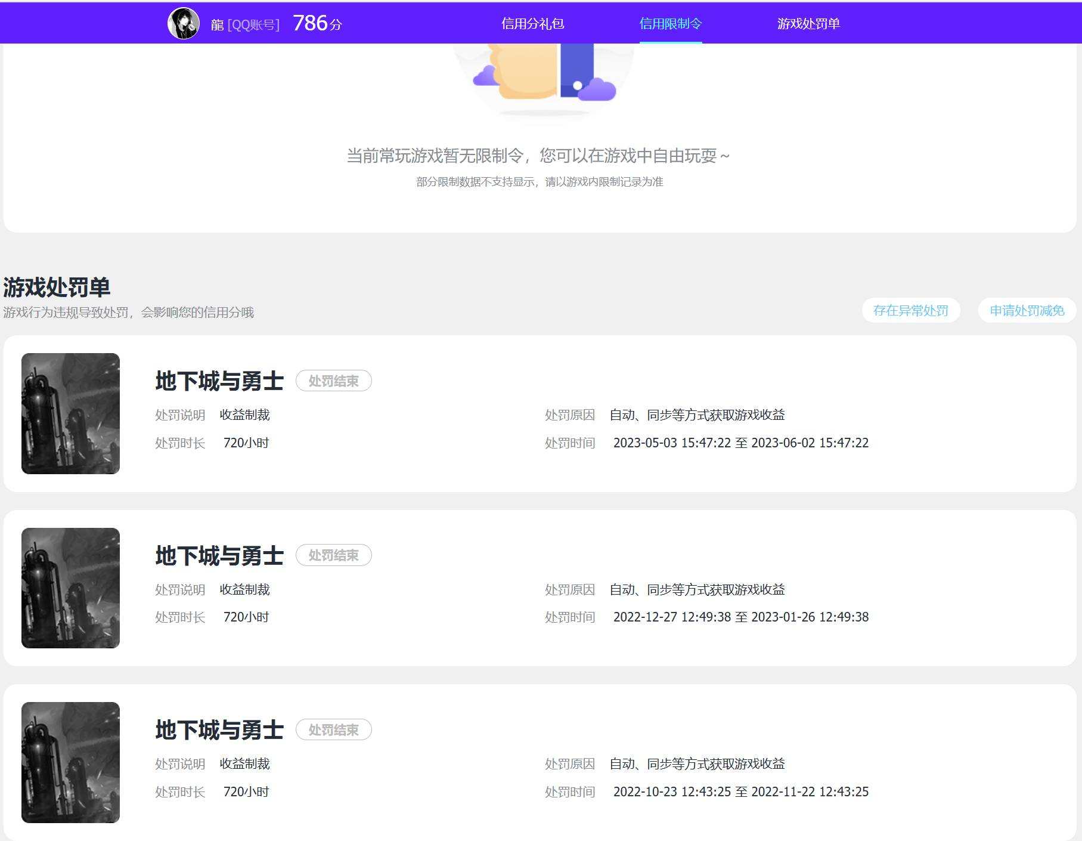
Task: Click the 部分限制数据不支持显示 note
Action: [540, 182]
